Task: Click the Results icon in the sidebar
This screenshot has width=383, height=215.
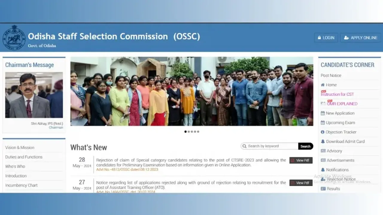Action: [x=323, y=188]
